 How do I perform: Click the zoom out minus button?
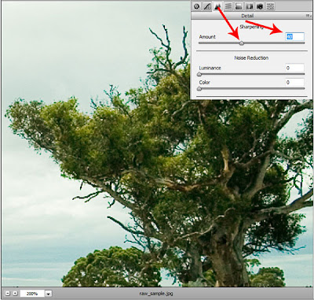pos(8,293)
